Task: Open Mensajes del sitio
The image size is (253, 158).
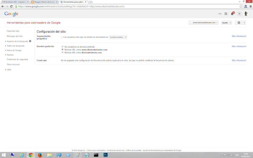Action: (x=15, y=36)
